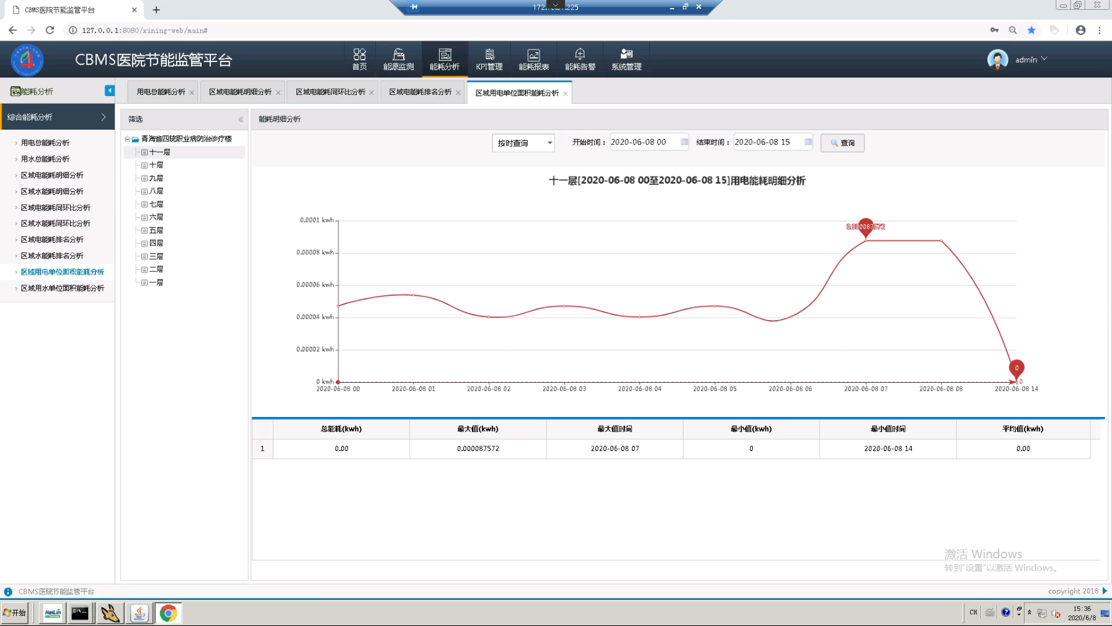
Task: Select 五层 floor in tree
Action: click(156, 230)
